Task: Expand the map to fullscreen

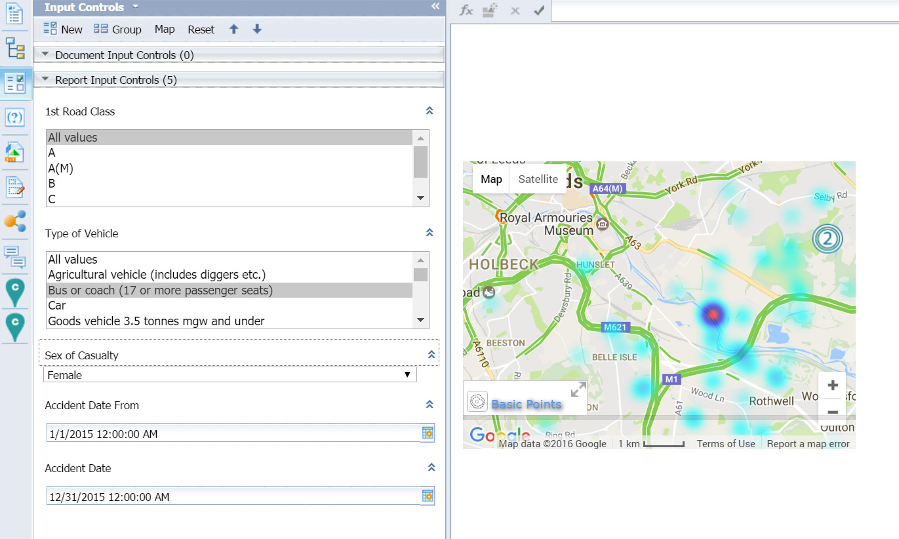Action: (578, 389)
